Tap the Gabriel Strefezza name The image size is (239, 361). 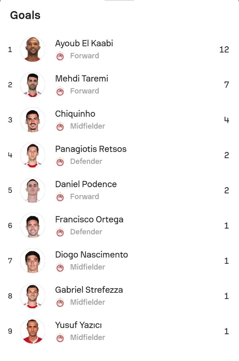coord(89,290)
